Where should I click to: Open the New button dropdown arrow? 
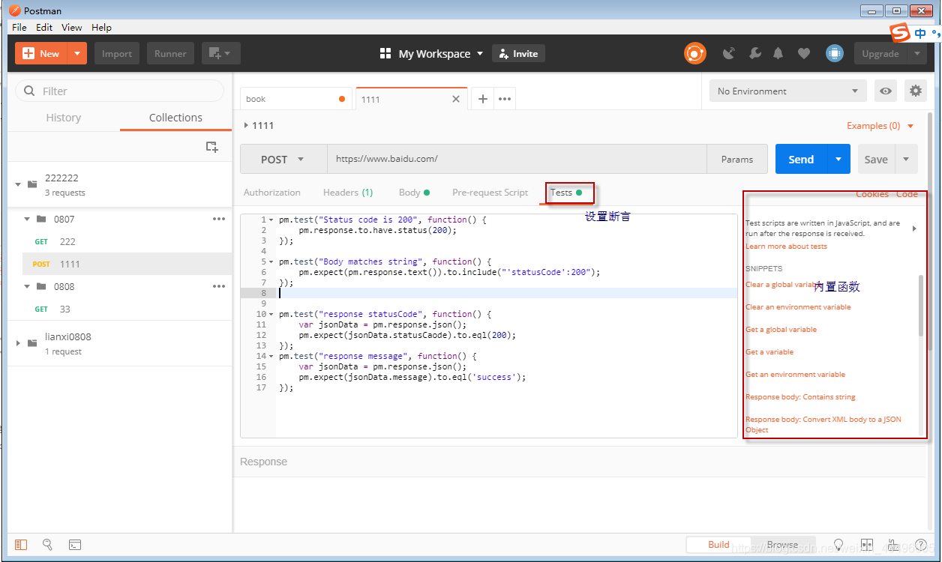point(77,53)
